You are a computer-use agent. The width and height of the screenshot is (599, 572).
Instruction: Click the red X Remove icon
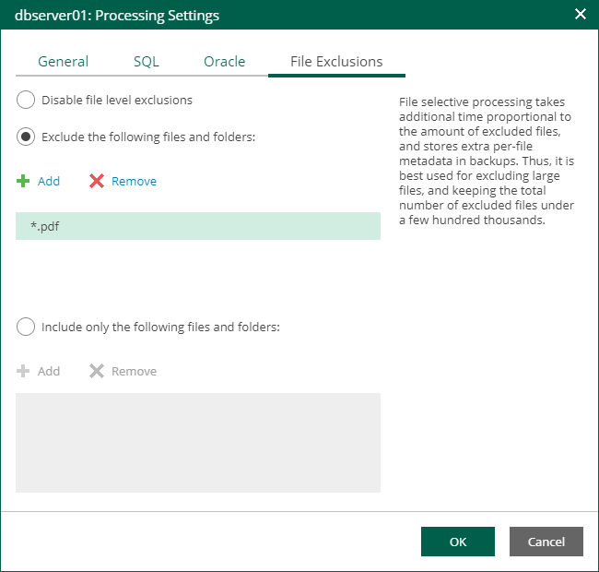click(x=97, y=182)
